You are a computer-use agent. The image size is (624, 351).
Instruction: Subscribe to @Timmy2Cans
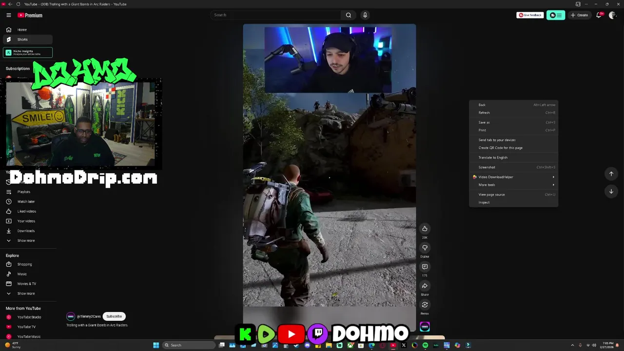tap(114, 316)
